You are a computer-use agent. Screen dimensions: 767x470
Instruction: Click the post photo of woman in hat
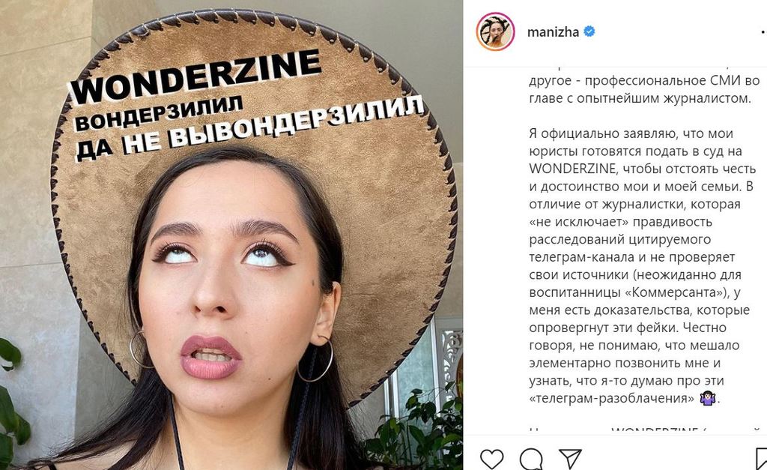[231, 235]
